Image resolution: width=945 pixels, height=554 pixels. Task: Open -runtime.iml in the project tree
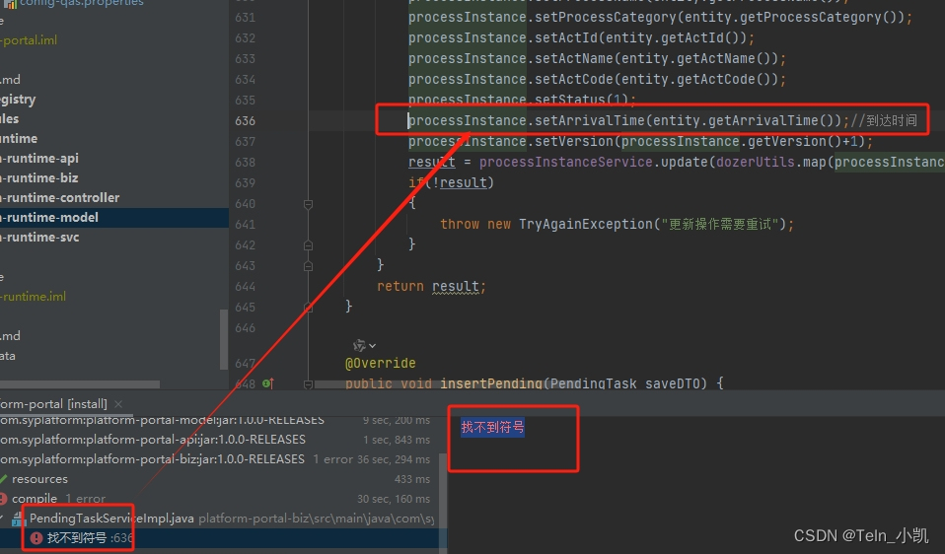(34, 297)
